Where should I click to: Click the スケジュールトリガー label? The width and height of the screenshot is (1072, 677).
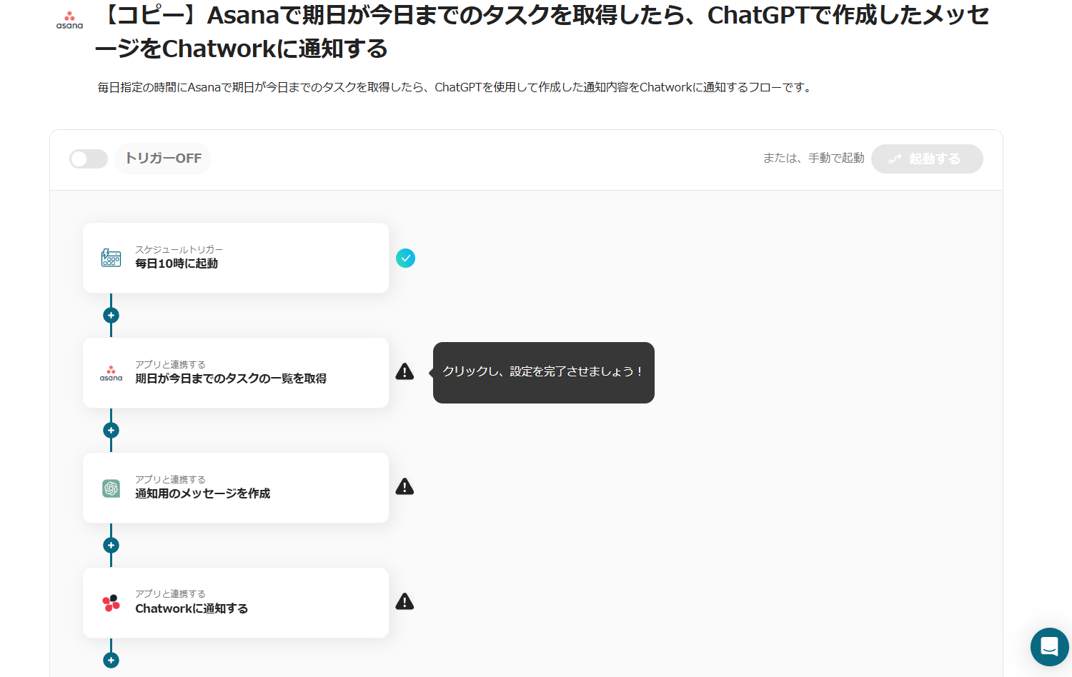pyautogui.click(x=179, y=249)
